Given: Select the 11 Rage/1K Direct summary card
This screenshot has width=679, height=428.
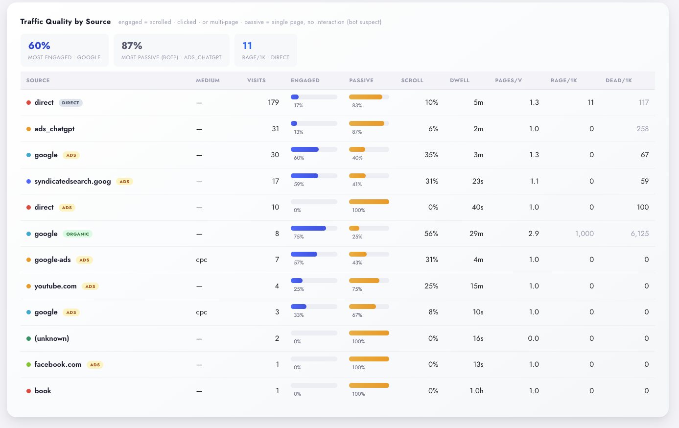Looking at the screenshot, I should pos(266,50).
